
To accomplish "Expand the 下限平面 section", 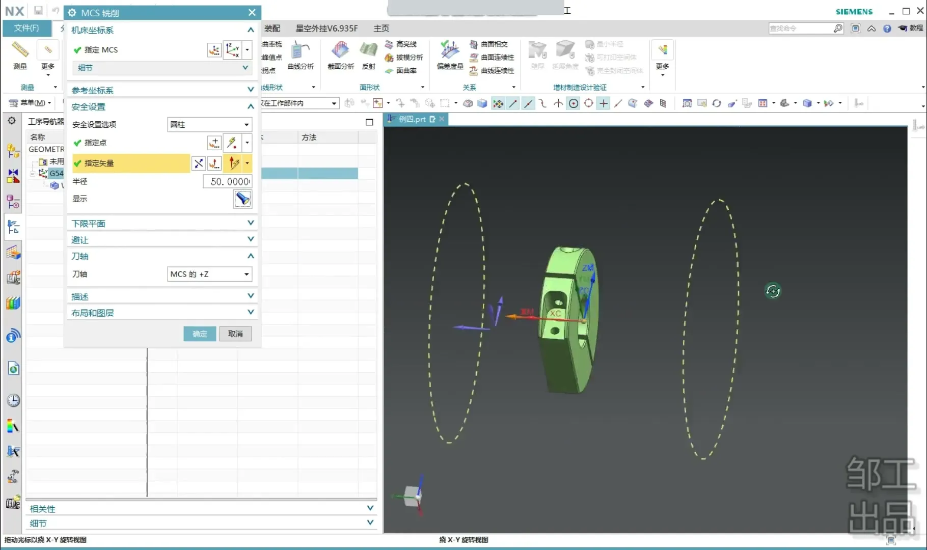I will click(251, 223).
